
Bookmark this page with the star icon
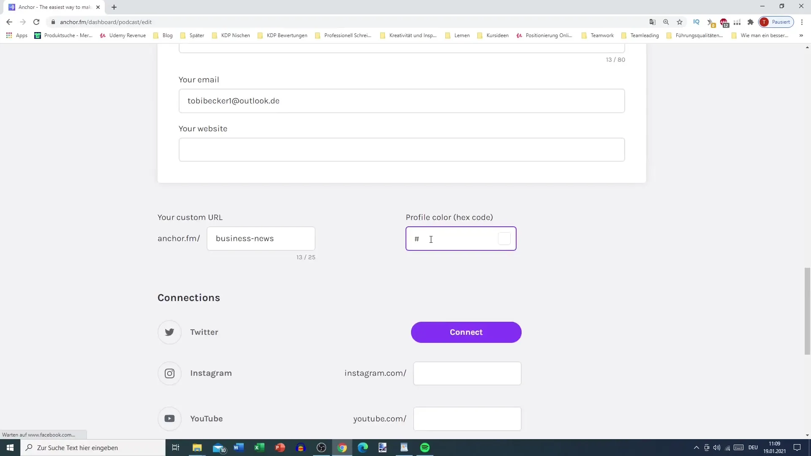tap(680, 22)
